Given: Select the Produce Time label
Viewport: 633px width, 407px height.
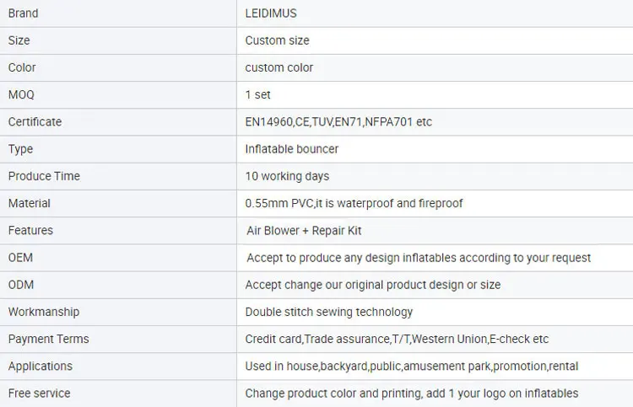Looking at the screenshot, I should 44,176.
